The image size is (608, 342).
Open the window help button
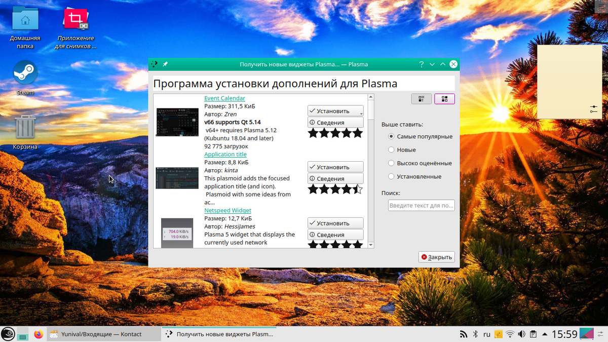click(x=421, y=64)
